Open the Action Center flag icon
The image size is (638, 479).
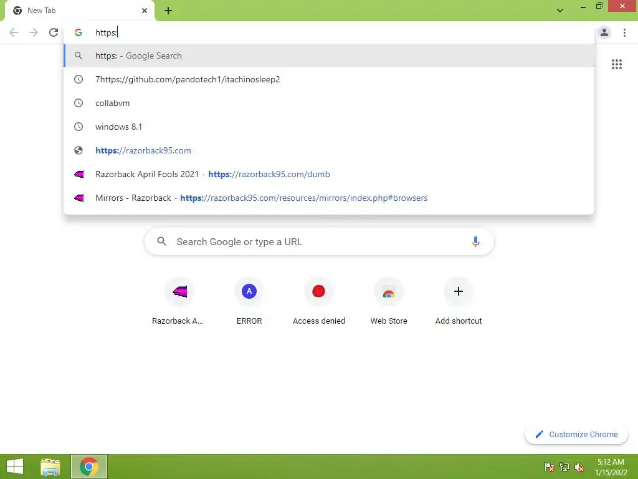coord(549,467)
